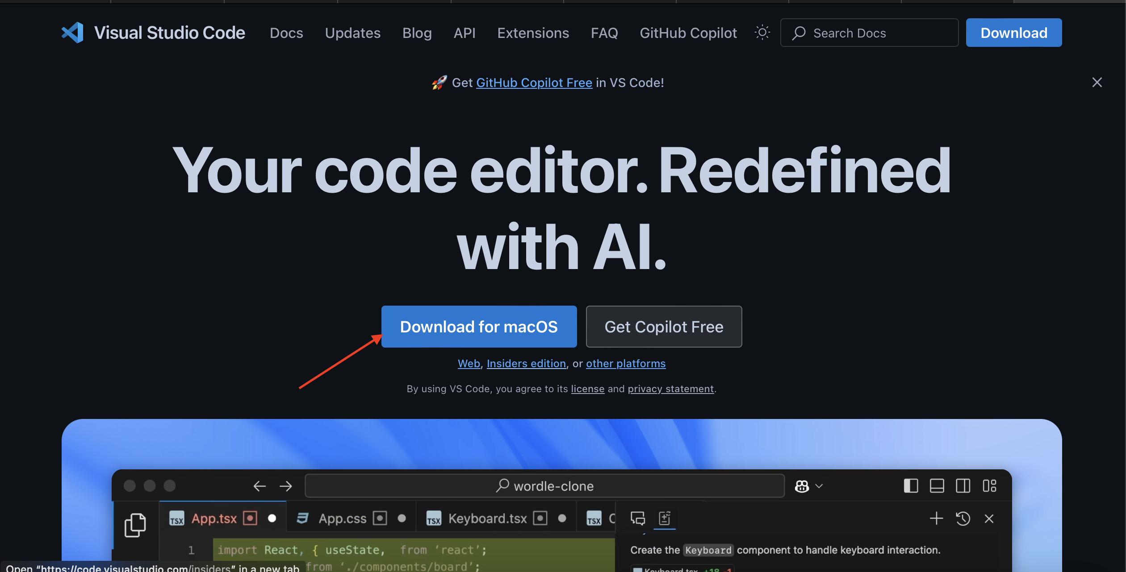The height and width of the screenshot is (572, 1126).
Task: Open the Copilot edits icon in chat panel
Action: (x=665, y=518)
